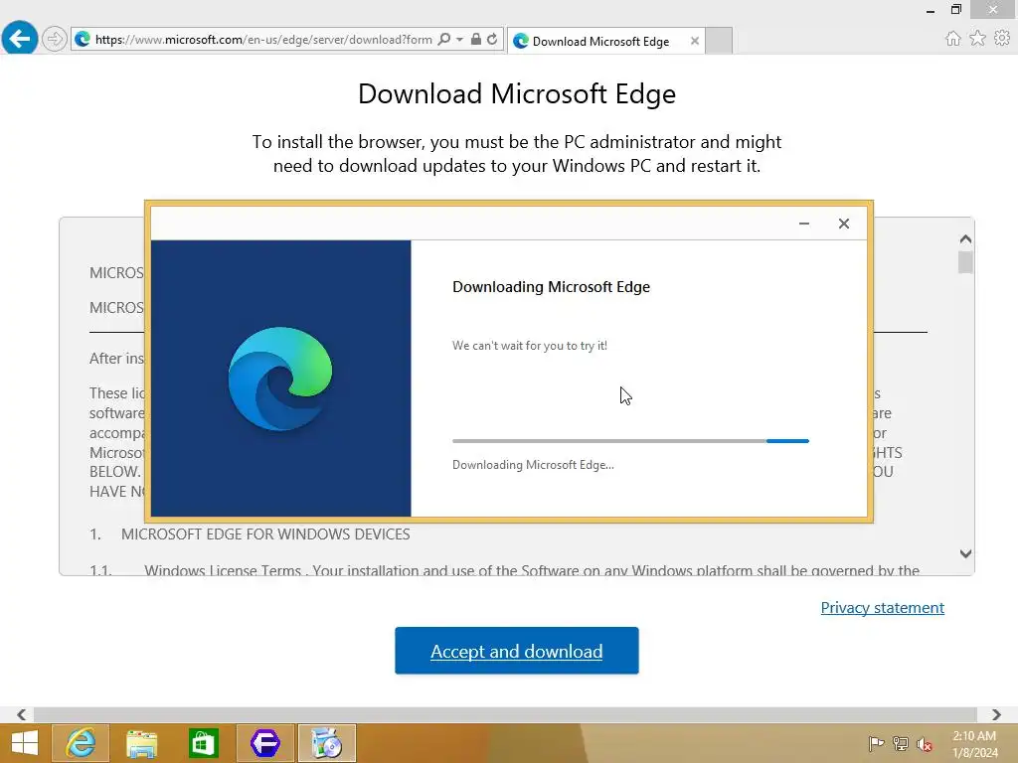Screen dimensions: 1018x763
Task: Go back using the browser back arrow
Action: click(x=20, y=39)
